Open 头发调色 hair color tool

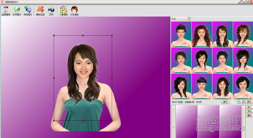75,11
